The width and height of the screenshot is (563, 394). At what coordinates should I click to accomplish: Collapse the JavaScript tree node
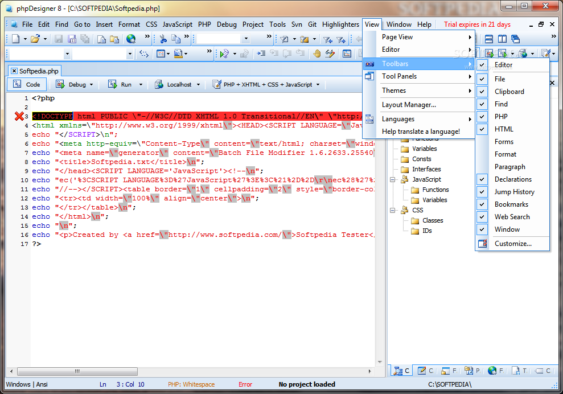click(393, 179)
